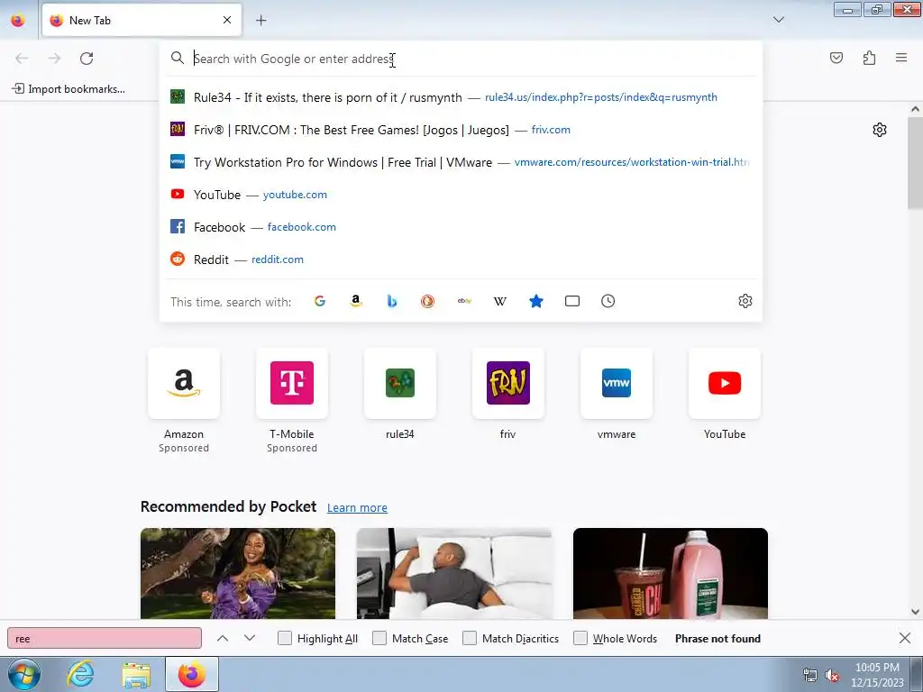Click page scrollbar down arrow

tap(915, 612)
